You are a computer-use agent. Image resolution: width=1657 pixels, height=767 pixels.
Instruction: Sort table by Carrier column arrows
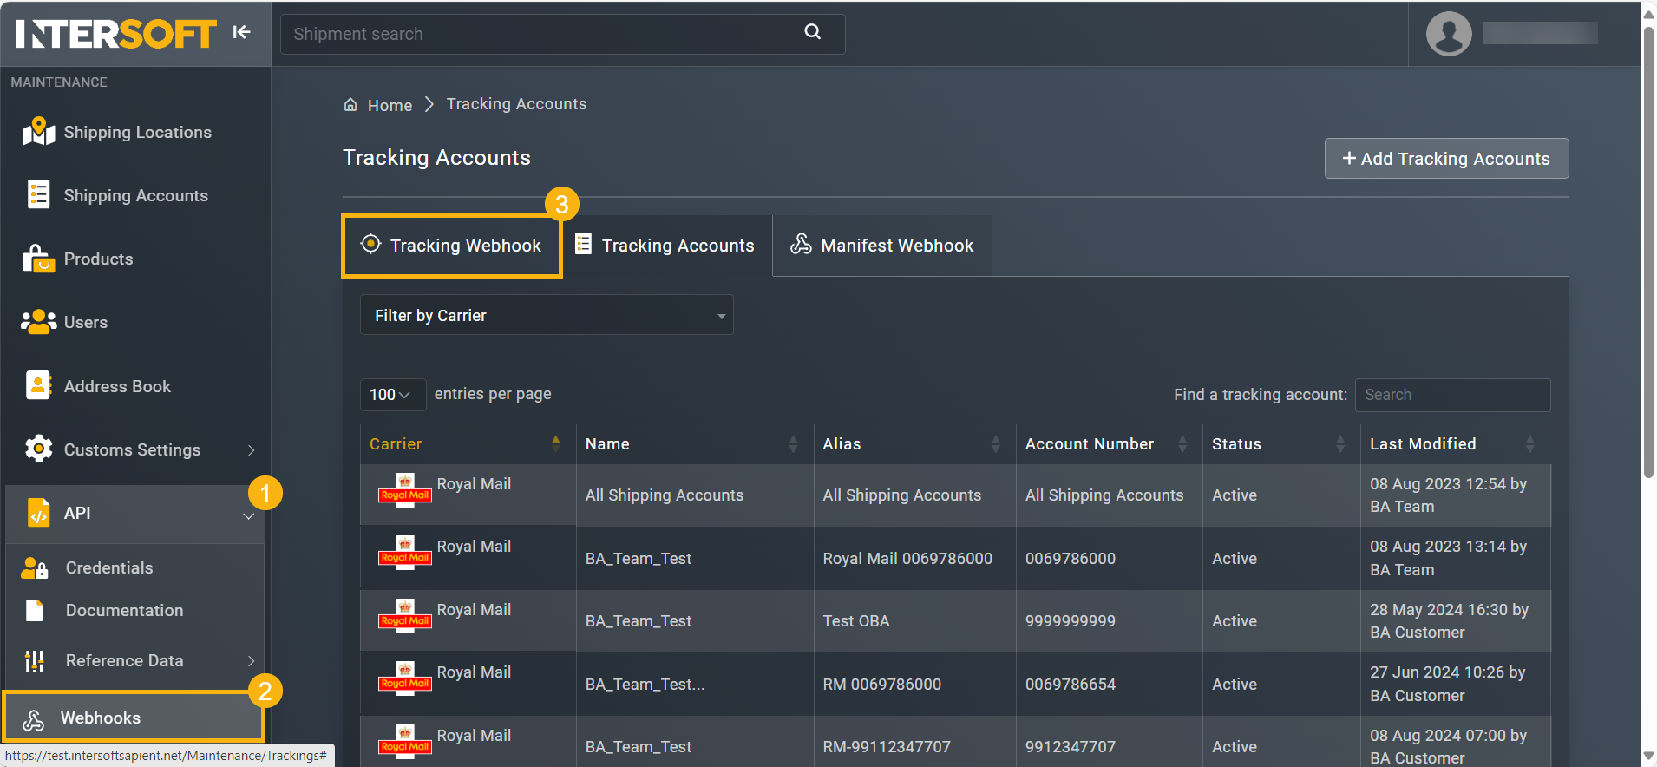coord(555,443)
